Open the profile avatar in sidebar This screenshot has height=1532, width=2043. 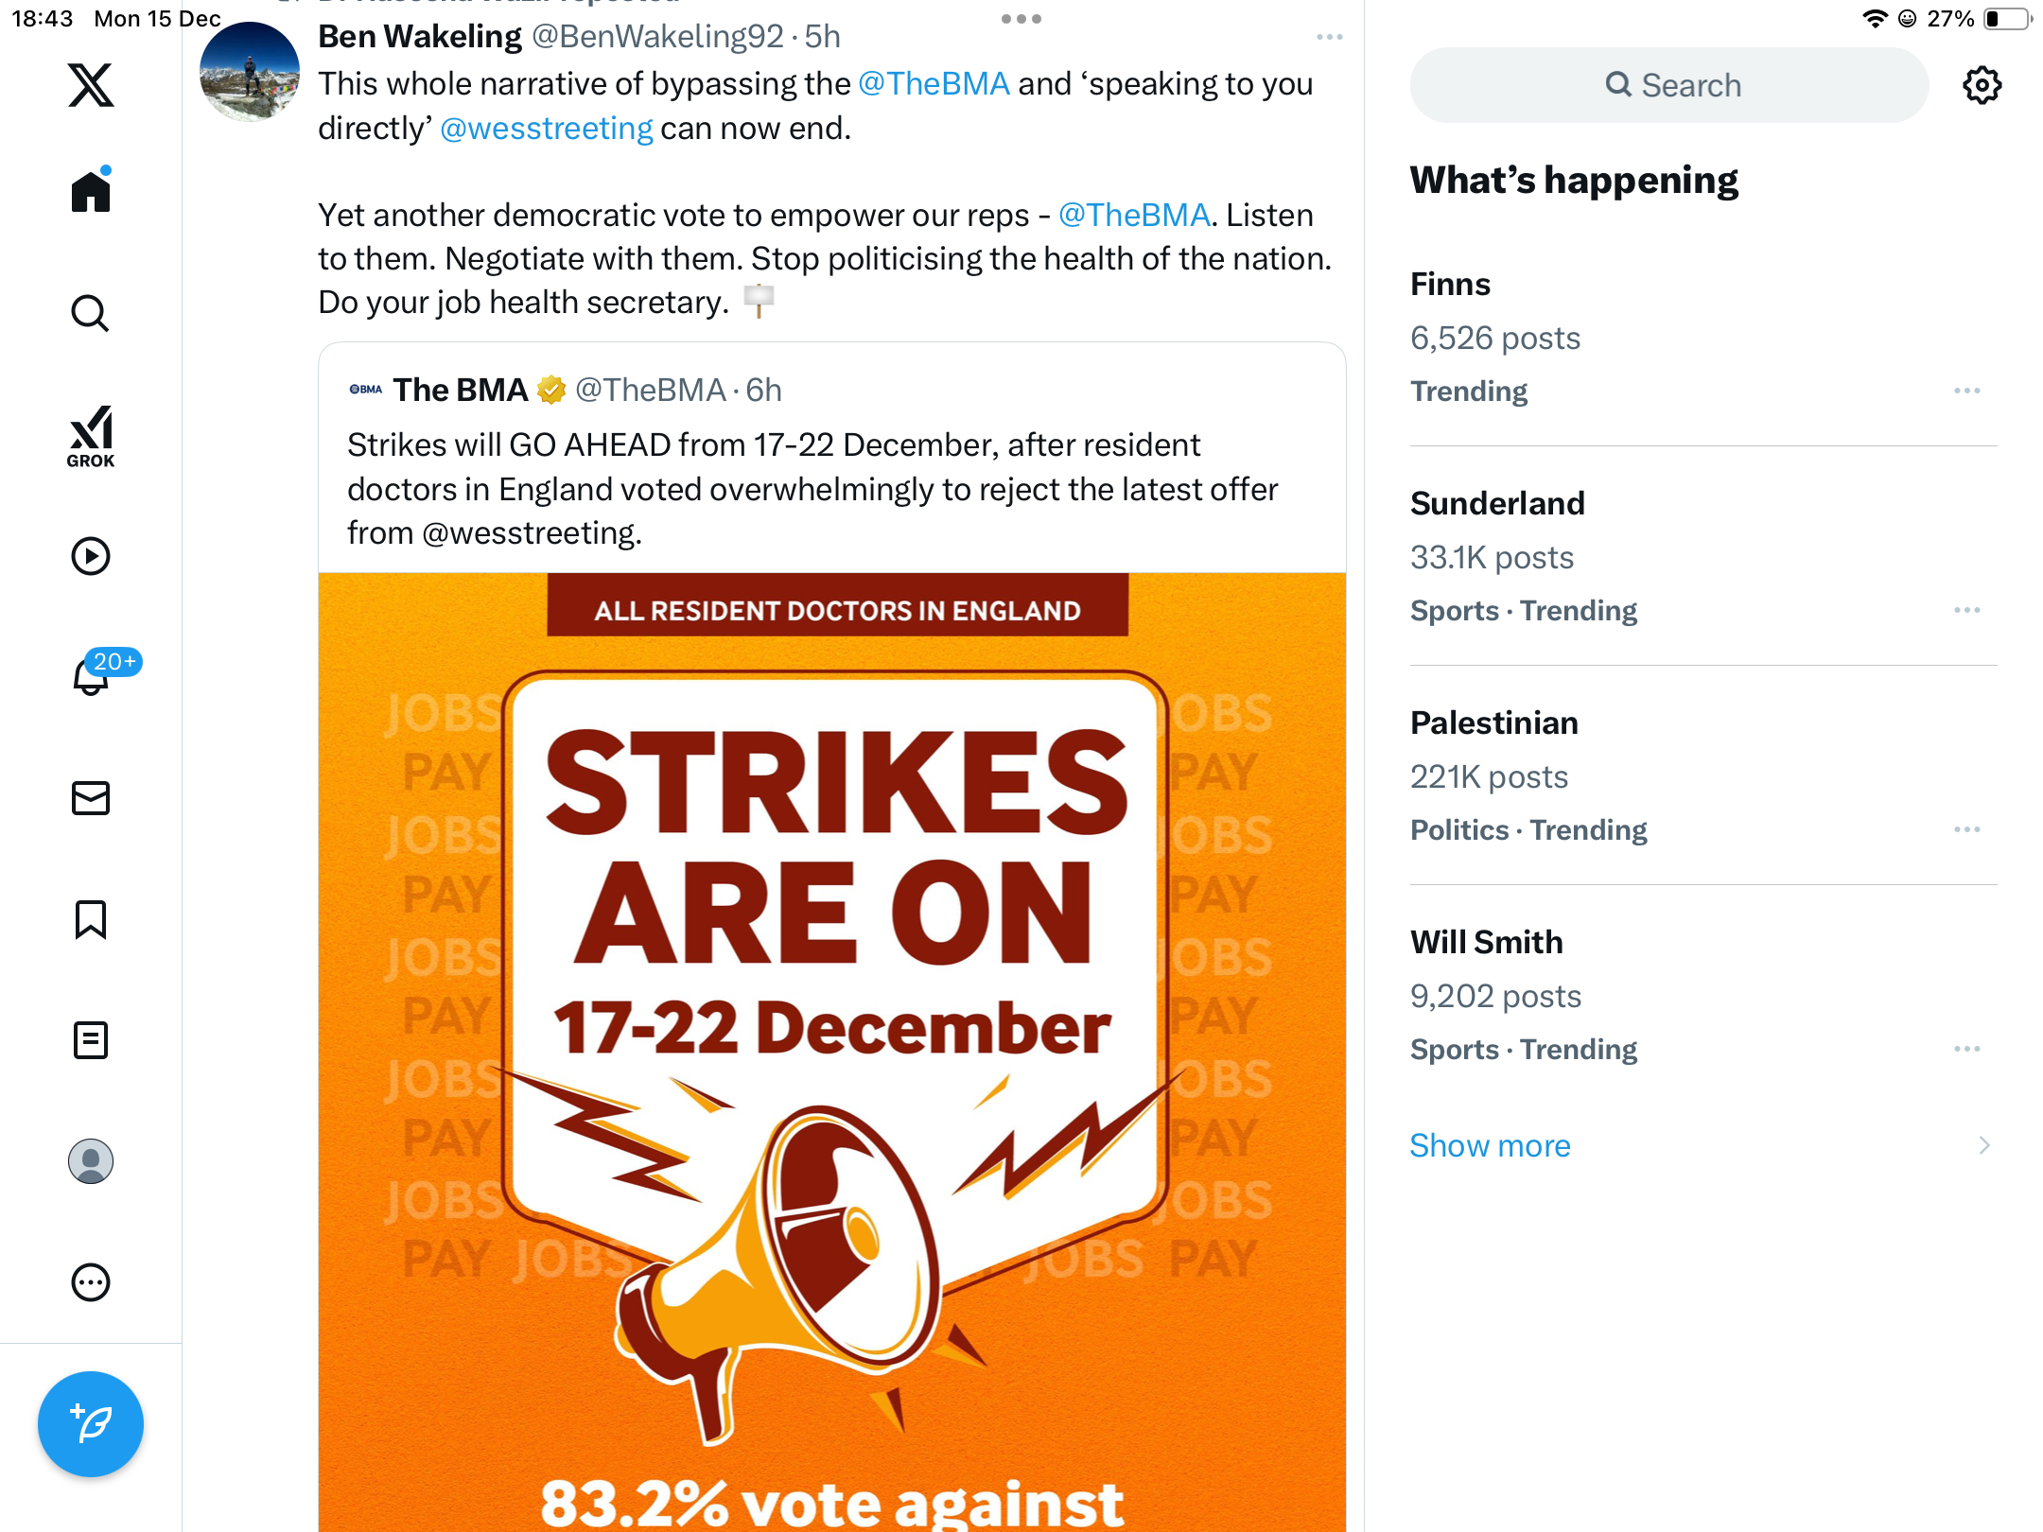[x=91, y=1161]
